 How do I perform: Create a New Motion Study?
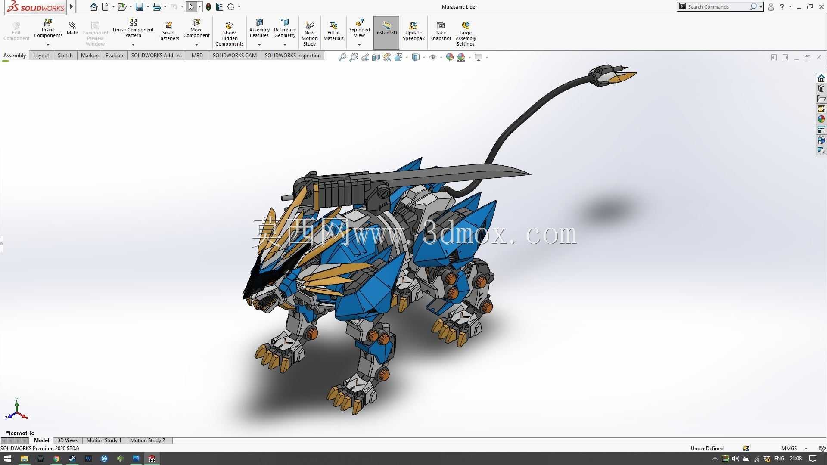[x=309, y=34]
